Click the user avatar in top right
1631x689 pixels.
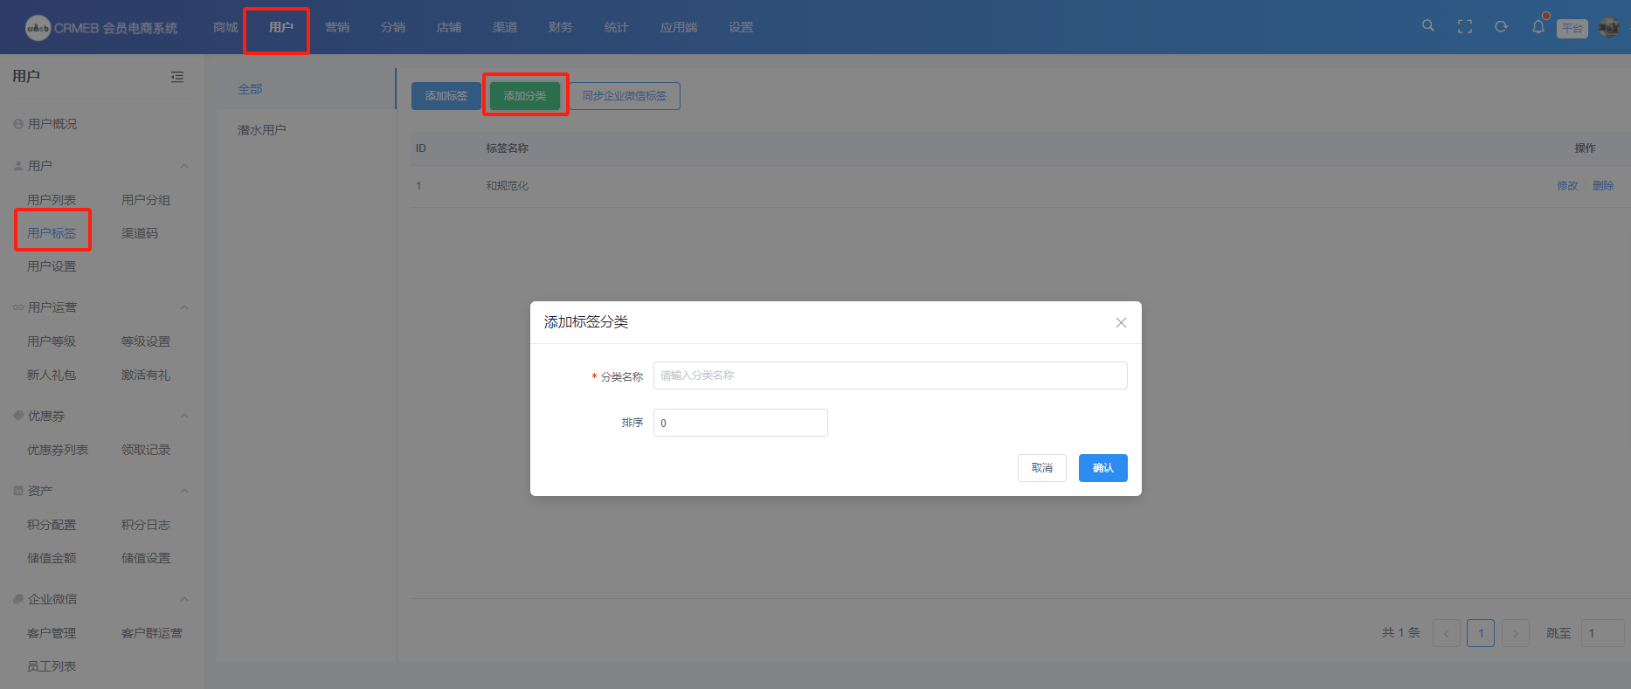(1608, 27)
